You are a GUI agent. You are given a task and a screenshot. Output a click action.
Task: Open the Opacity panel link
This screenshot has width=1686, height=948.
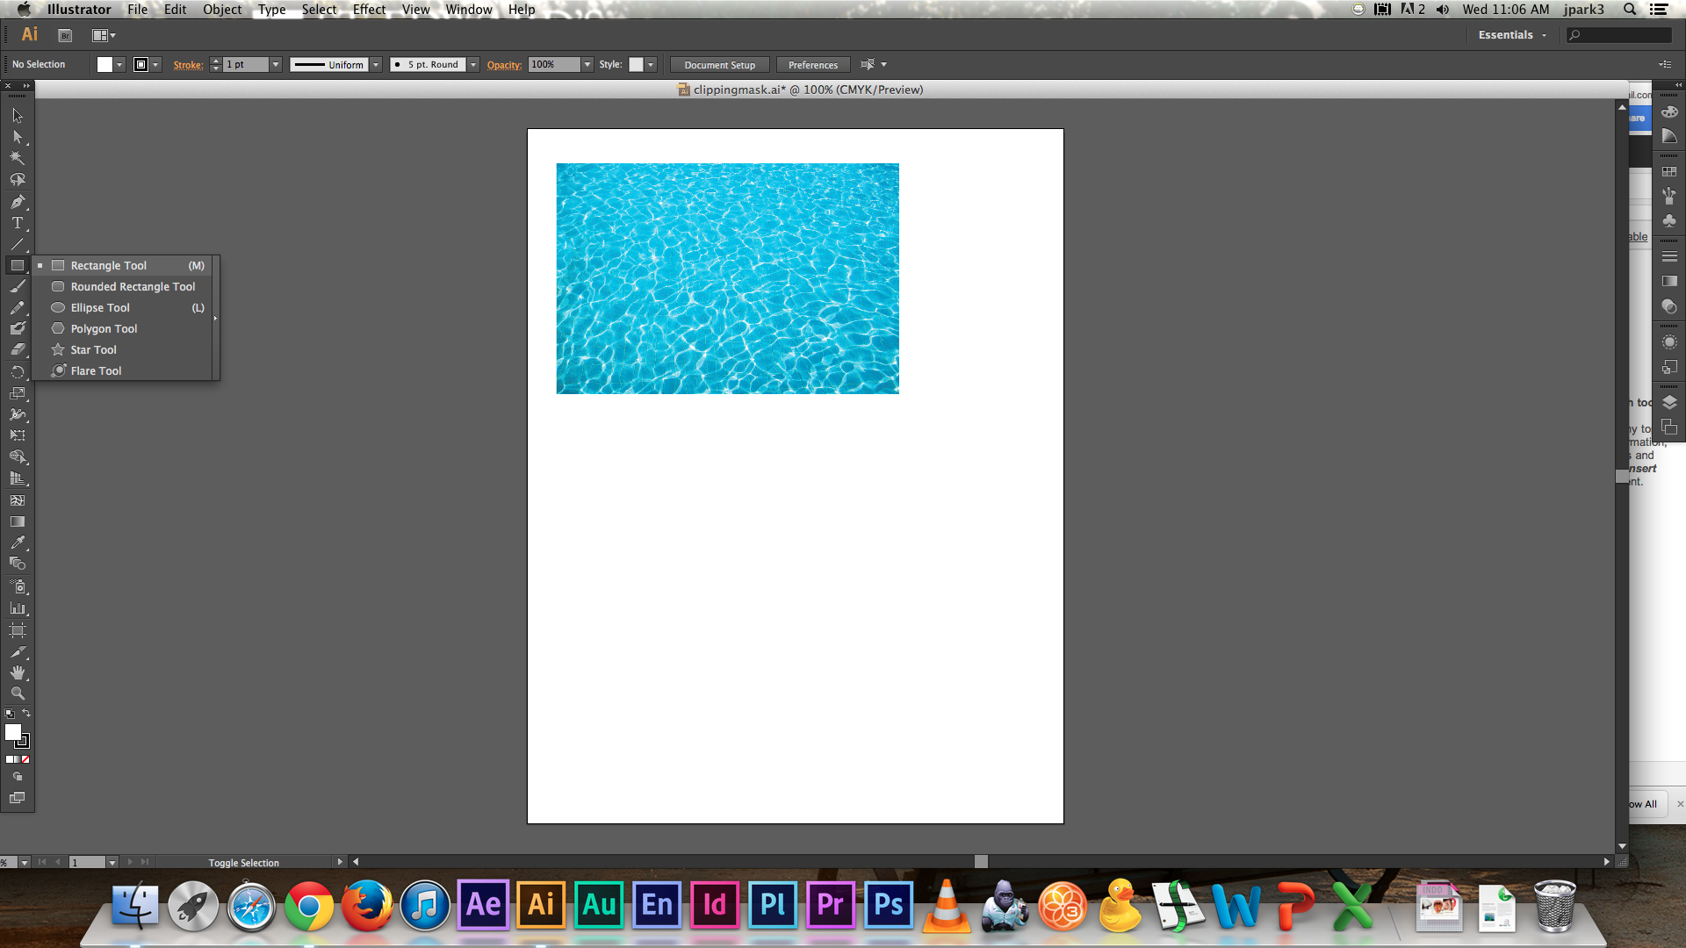pyautogui.click(x=504, y=65)
